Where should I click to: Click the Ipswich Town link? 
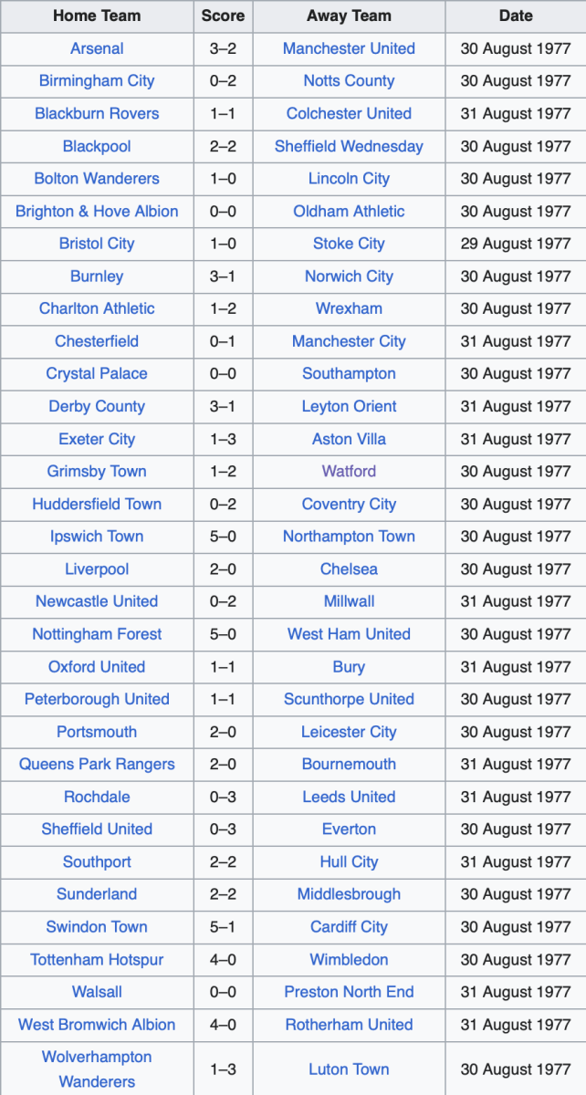tap(97, 537)
